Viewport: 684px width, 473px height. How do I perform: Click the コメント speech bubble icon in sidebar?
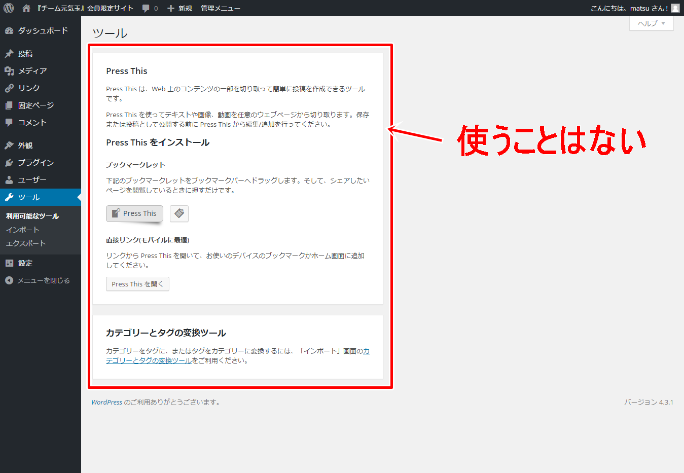(9, 123)
